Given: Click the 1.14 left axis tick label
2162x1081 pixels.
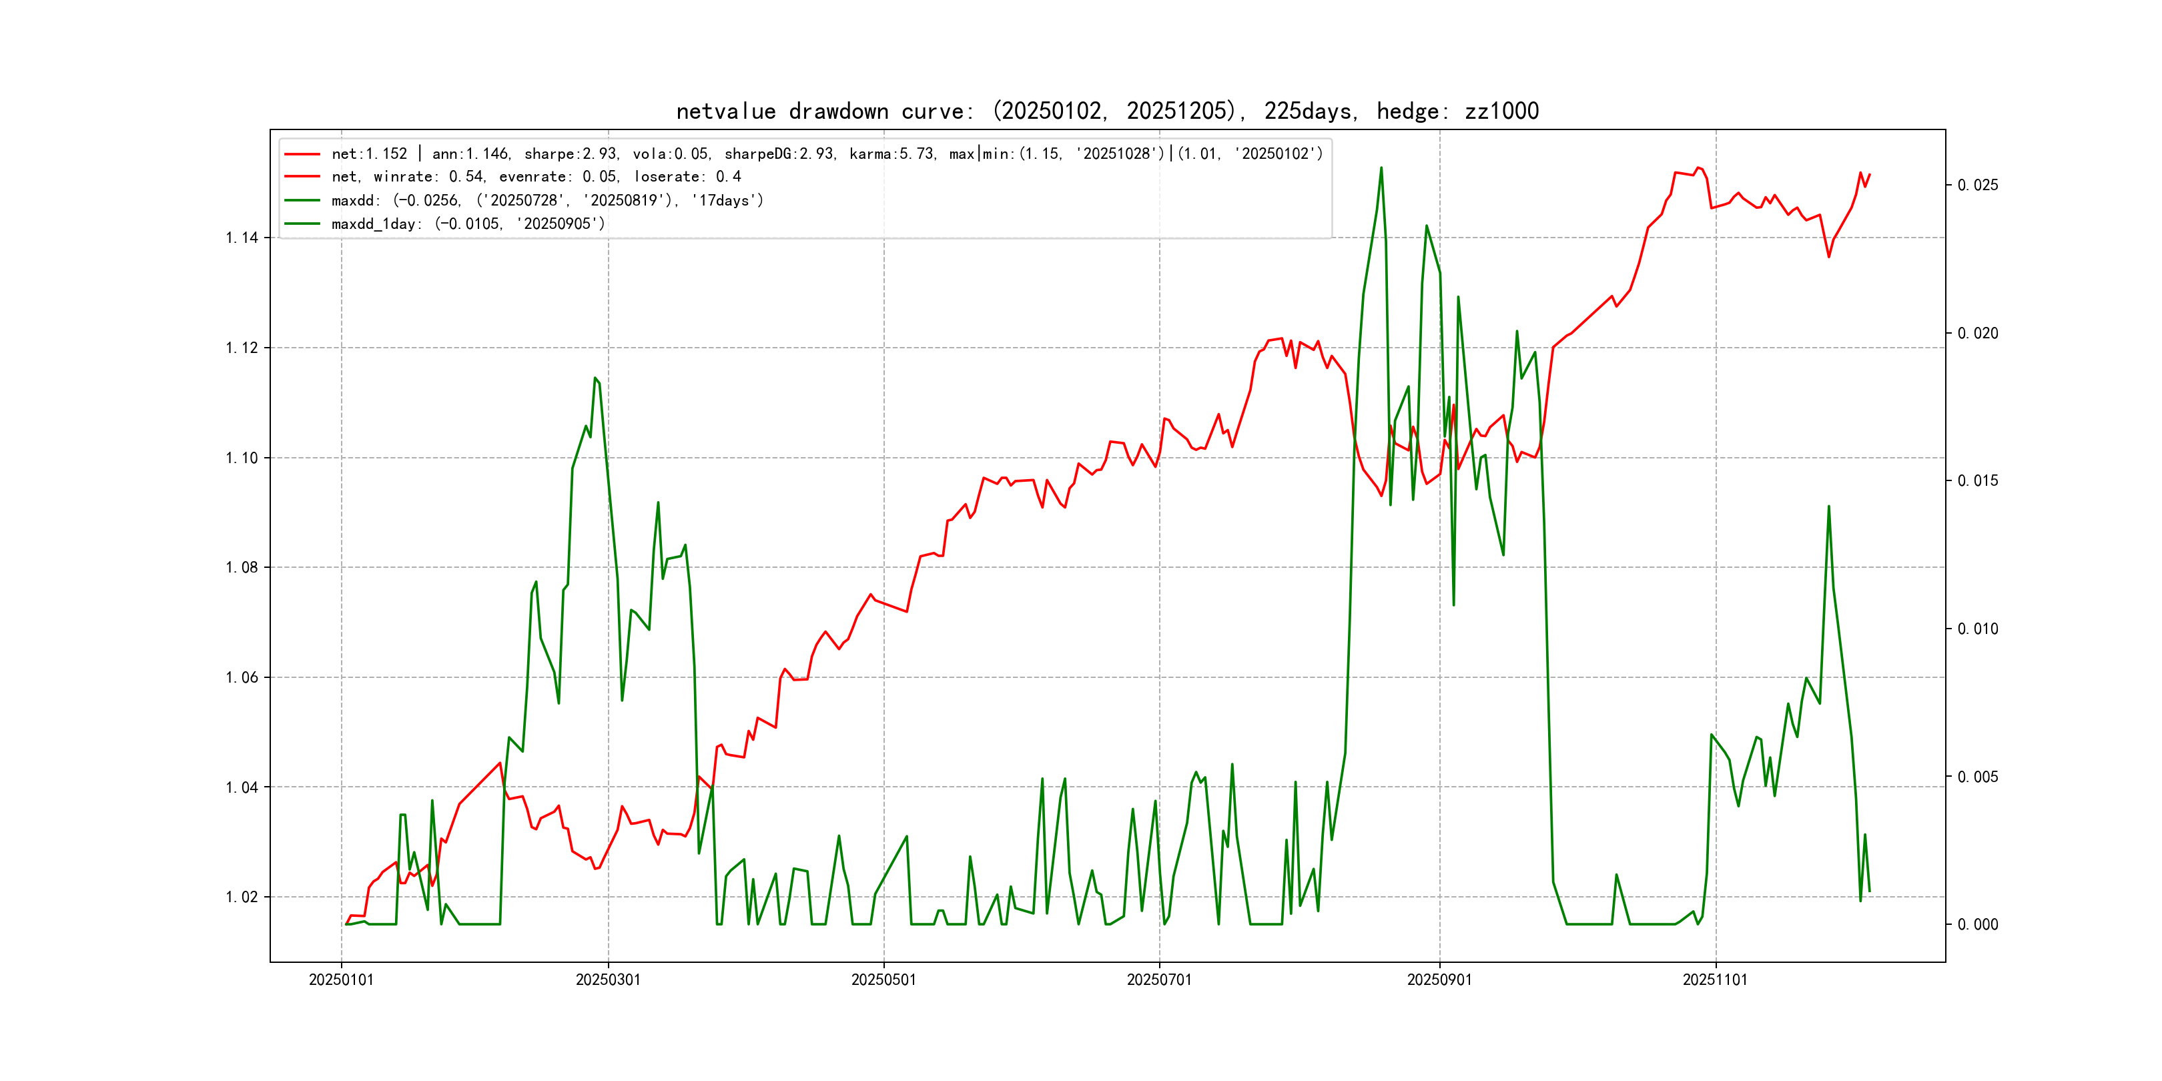Looking at the screenshot, I should (242, 238).
